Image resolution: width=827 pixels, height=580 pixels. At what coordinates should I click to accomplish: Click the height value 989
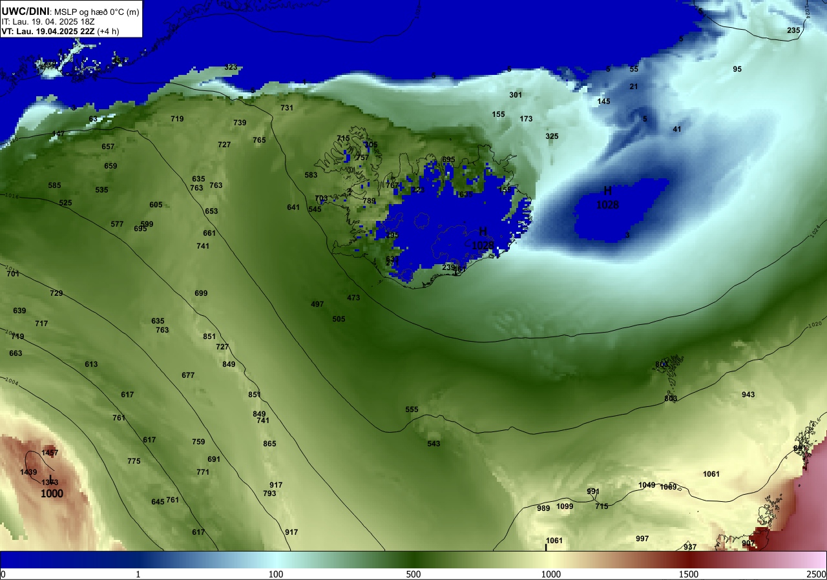[543, 508]
